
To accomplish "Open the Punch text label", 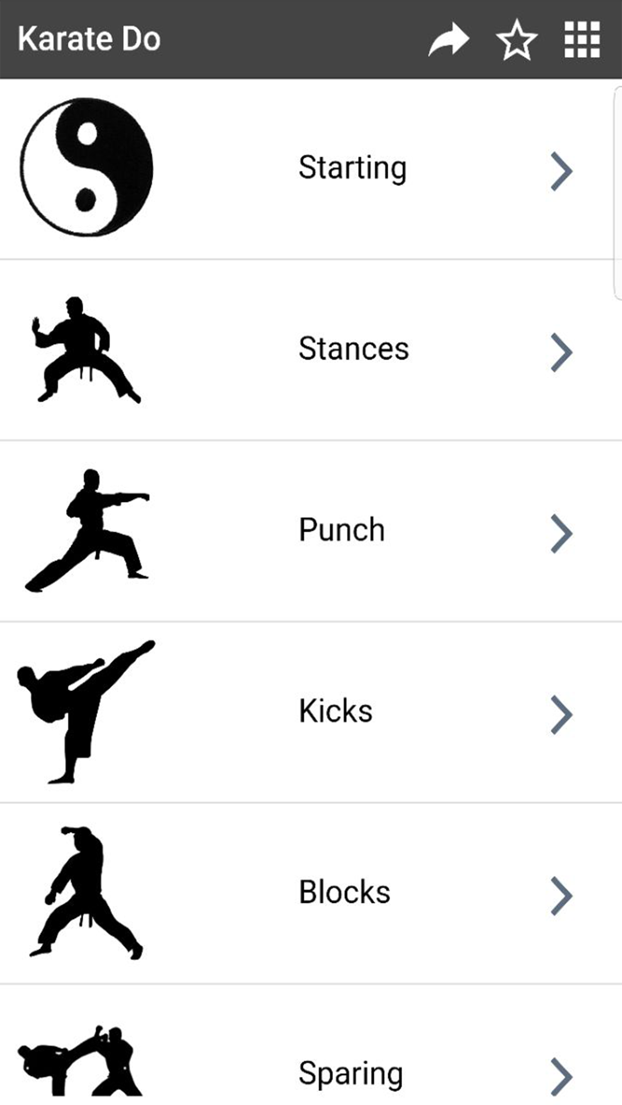I will pyautogui.click(x=342, y=529).
